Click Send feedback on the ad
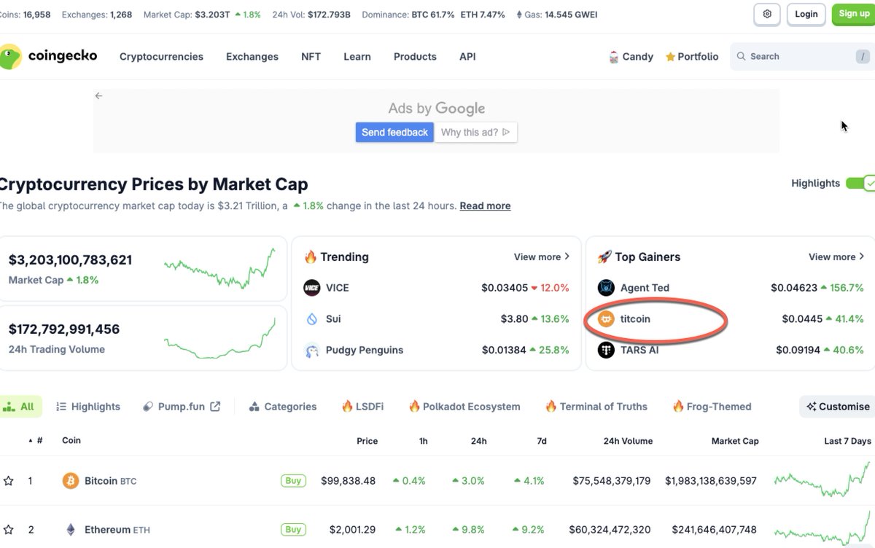 coord(394,132)
